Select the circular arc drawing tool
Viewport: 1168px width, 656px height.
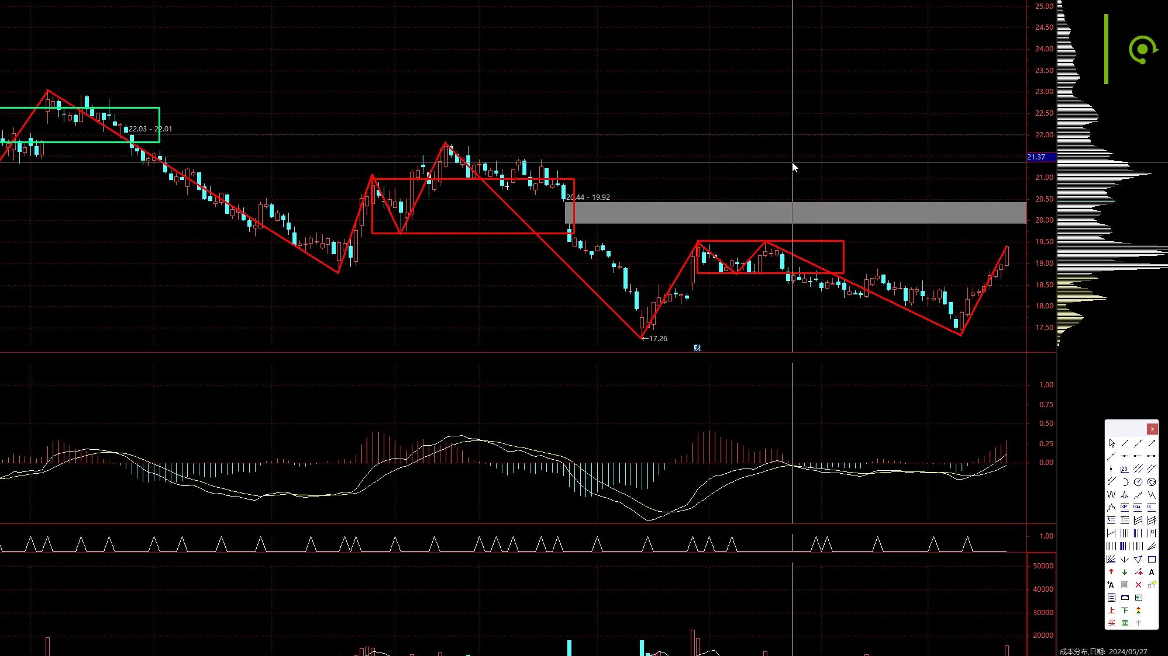tap(1125, 482)
